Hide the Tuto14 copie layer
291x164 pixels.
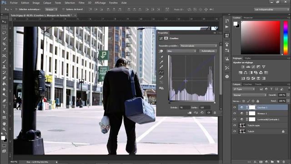click(x=235, y=125)
